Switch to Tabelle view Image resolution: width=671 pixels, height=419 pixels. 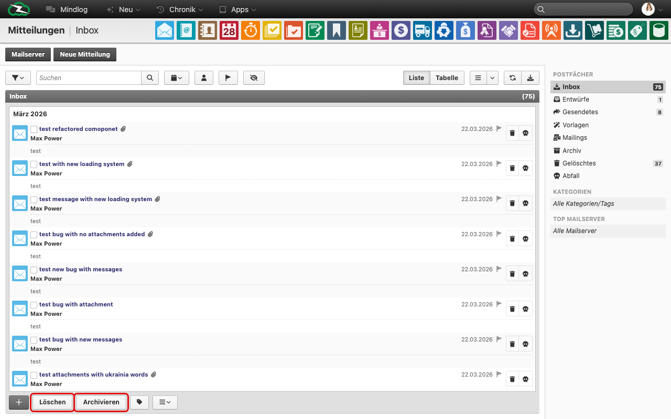pos(447,78)
